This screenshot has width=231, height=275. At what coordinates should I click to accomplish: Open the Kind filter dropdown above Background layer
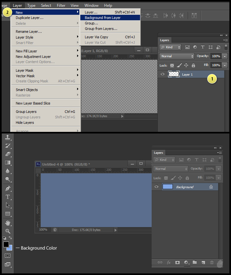point(164,160)
